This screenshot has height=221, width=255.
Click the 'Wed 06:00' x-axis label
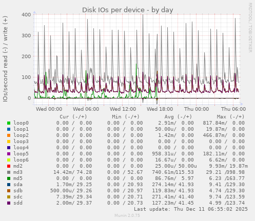[86, 109]
